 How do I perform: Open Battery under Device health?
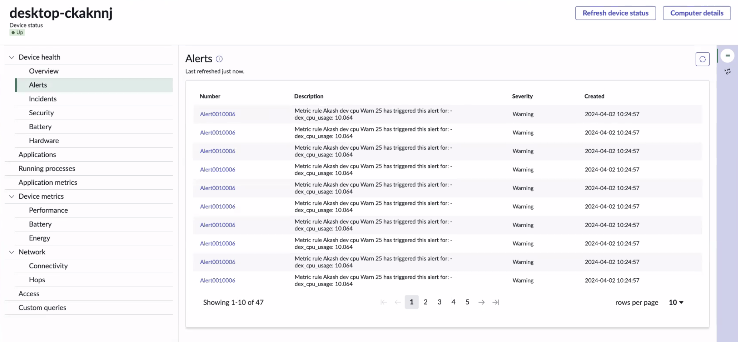(x=94, y=127)
